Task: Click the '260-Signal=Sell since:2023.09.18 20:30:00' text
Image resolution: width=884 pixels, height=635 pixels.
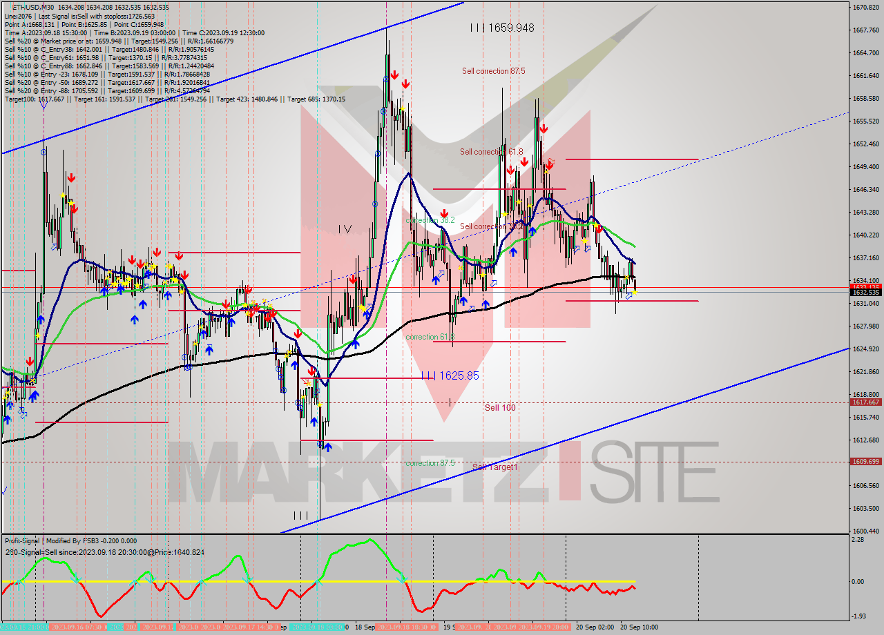Action: click(104, 552)
